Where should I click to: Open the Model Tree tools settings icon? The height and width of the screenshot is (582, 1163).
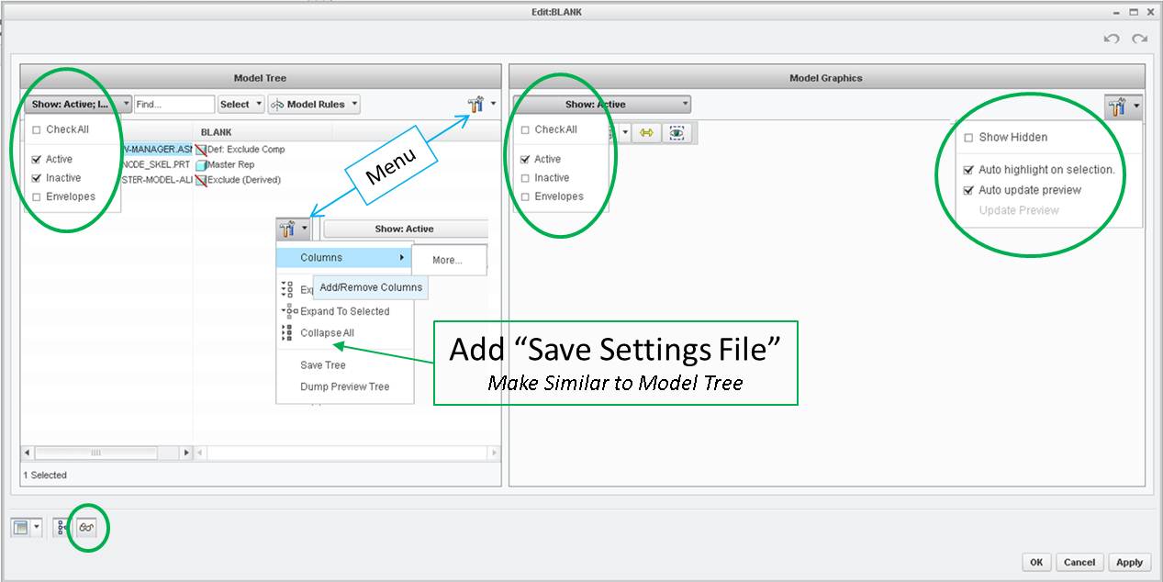click(476, 106)
